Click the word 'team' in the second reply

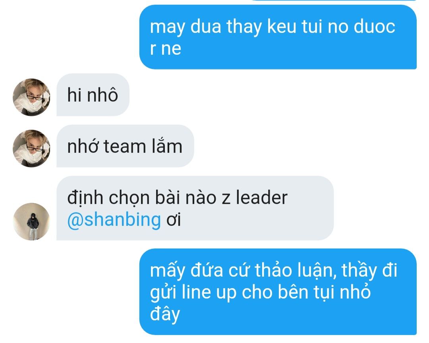point(125,146)
